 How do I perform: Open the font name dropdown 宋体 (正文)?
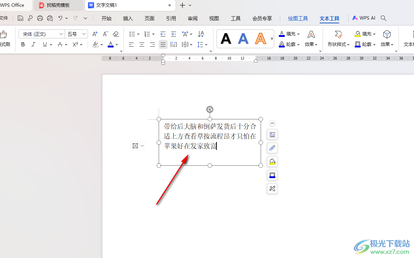point(42,34)
